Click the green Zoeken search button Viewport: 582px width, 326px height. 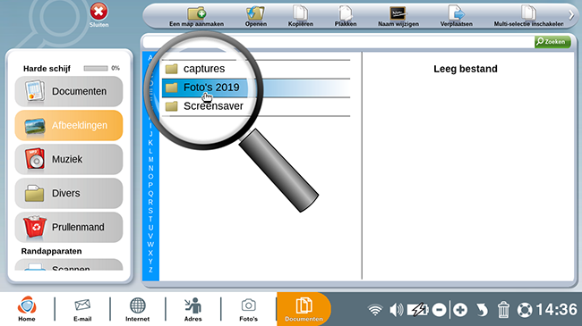click(x=552, y=41)
